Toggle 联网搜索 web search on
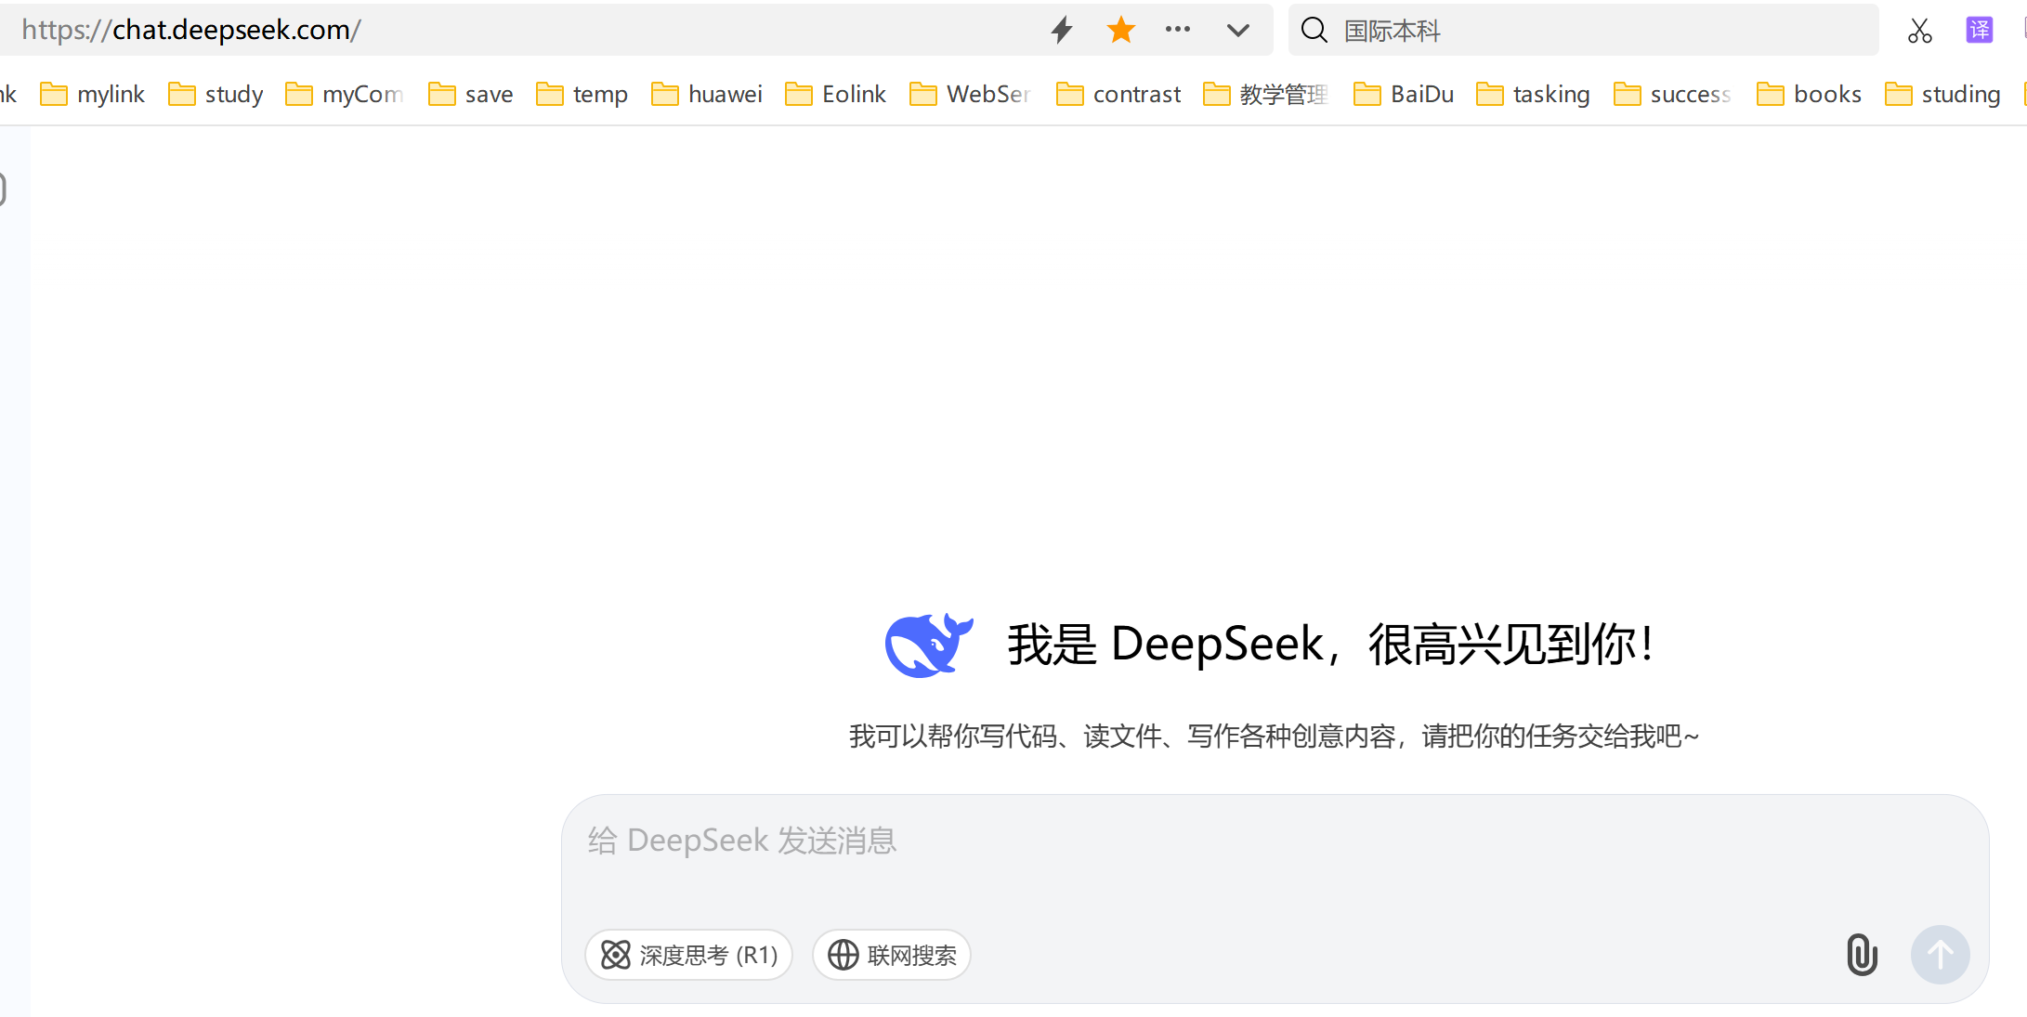The image size is (2027, 1017). coord(891,955)
